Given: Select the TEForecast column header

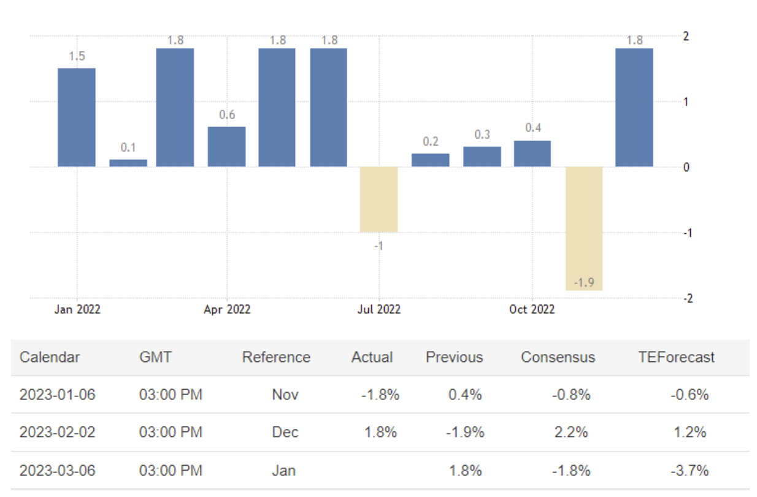Looking at the screenshot, I should pos(677,357).
